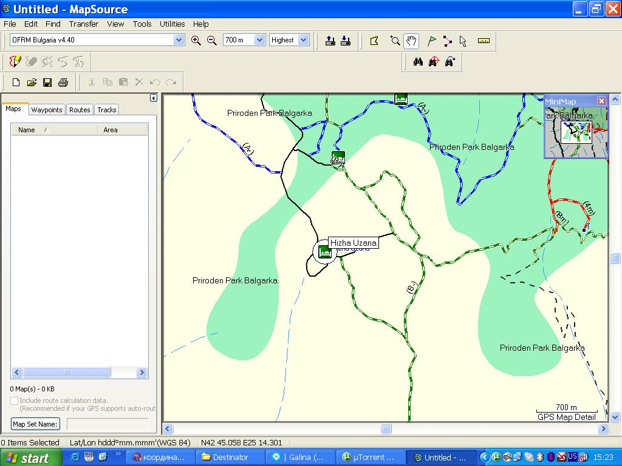Select the Measure distance ruler tool

coord(484,41)
